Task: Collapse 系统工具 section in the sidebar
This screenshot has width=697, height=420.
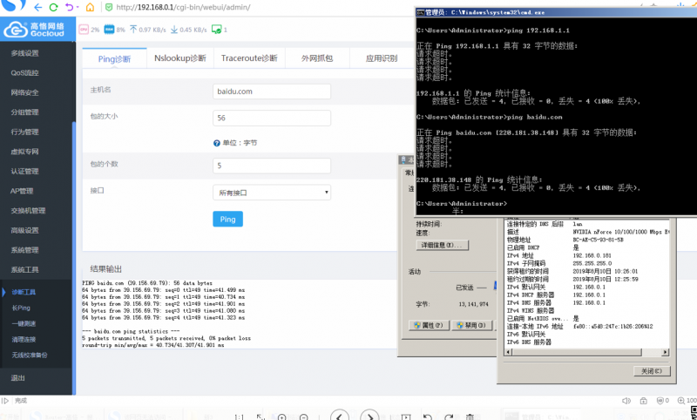Action: click(25, 270)
